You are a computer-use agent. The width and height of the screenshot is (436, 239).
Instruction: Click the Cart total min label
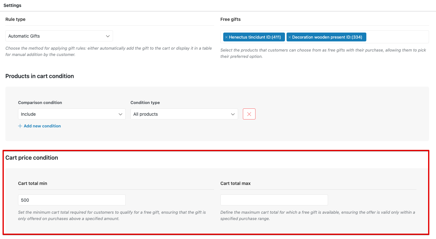pyautogui.click(x=33, y=183)
